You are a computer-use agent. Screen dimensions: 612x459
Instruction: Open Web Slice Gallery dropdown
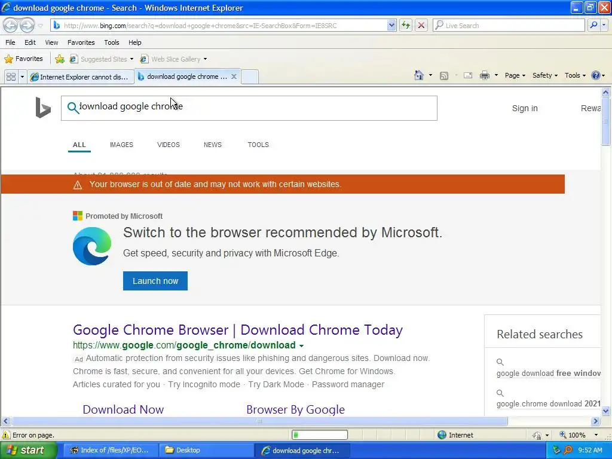pos(173,59)
